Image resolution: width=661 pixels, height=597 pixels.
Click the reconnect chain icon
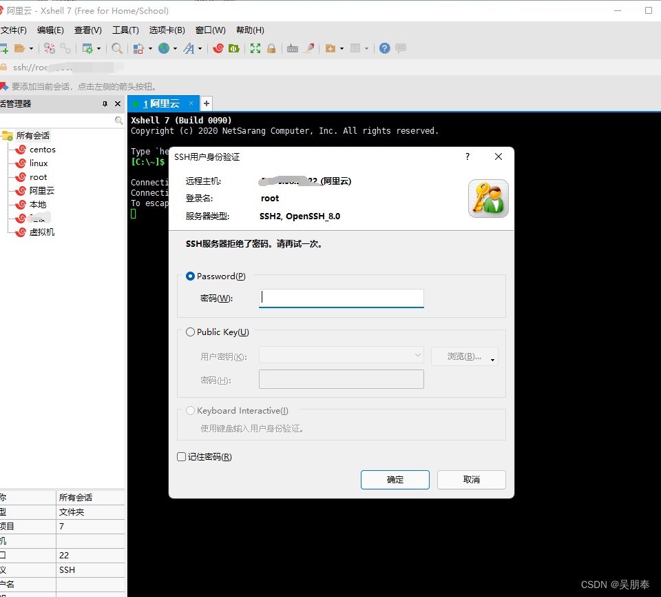pyautogui.click(x=65, y=48)
